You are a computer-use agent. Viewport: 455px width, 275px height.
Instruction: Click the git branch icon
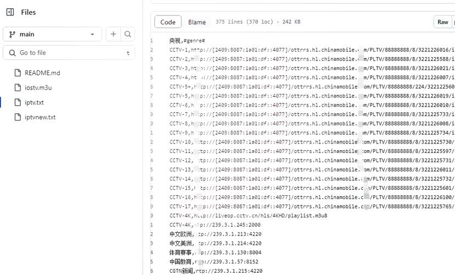(12, 34)
